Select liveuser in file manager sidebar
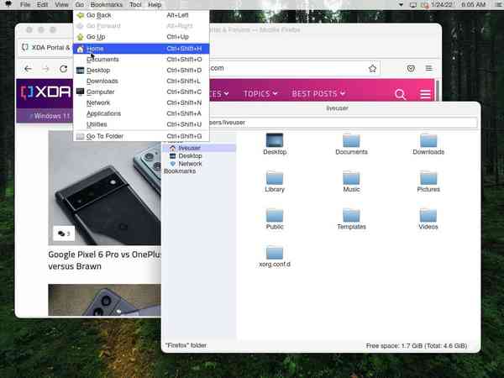 pos(199,148)
